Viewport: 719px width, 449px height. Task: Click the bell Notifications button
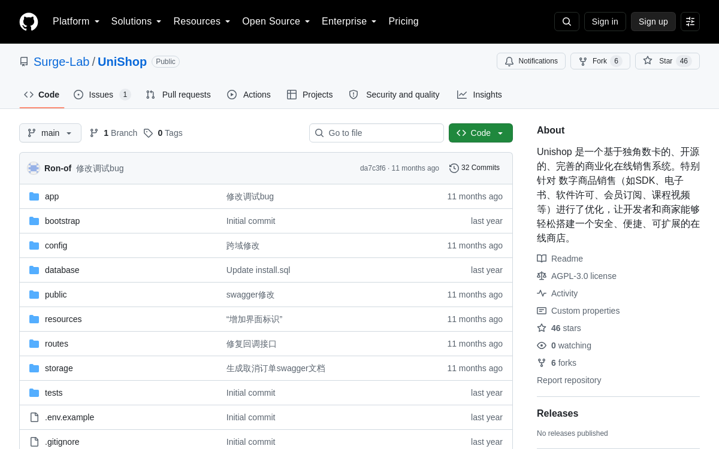pos(531,61)
